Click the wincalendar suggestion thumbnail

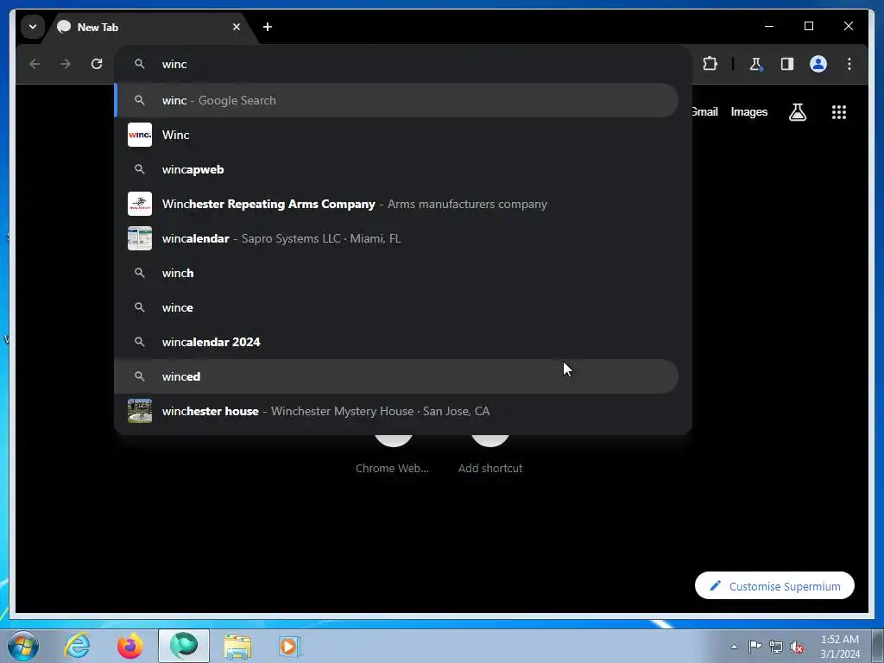click(x=140, y=238)
